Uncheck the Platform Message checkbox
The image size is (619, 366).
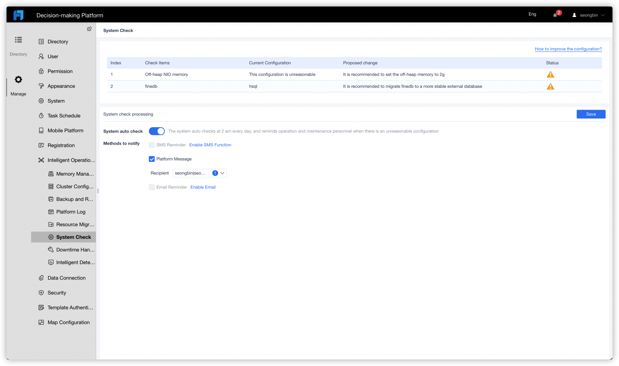(x=151, y=159)
